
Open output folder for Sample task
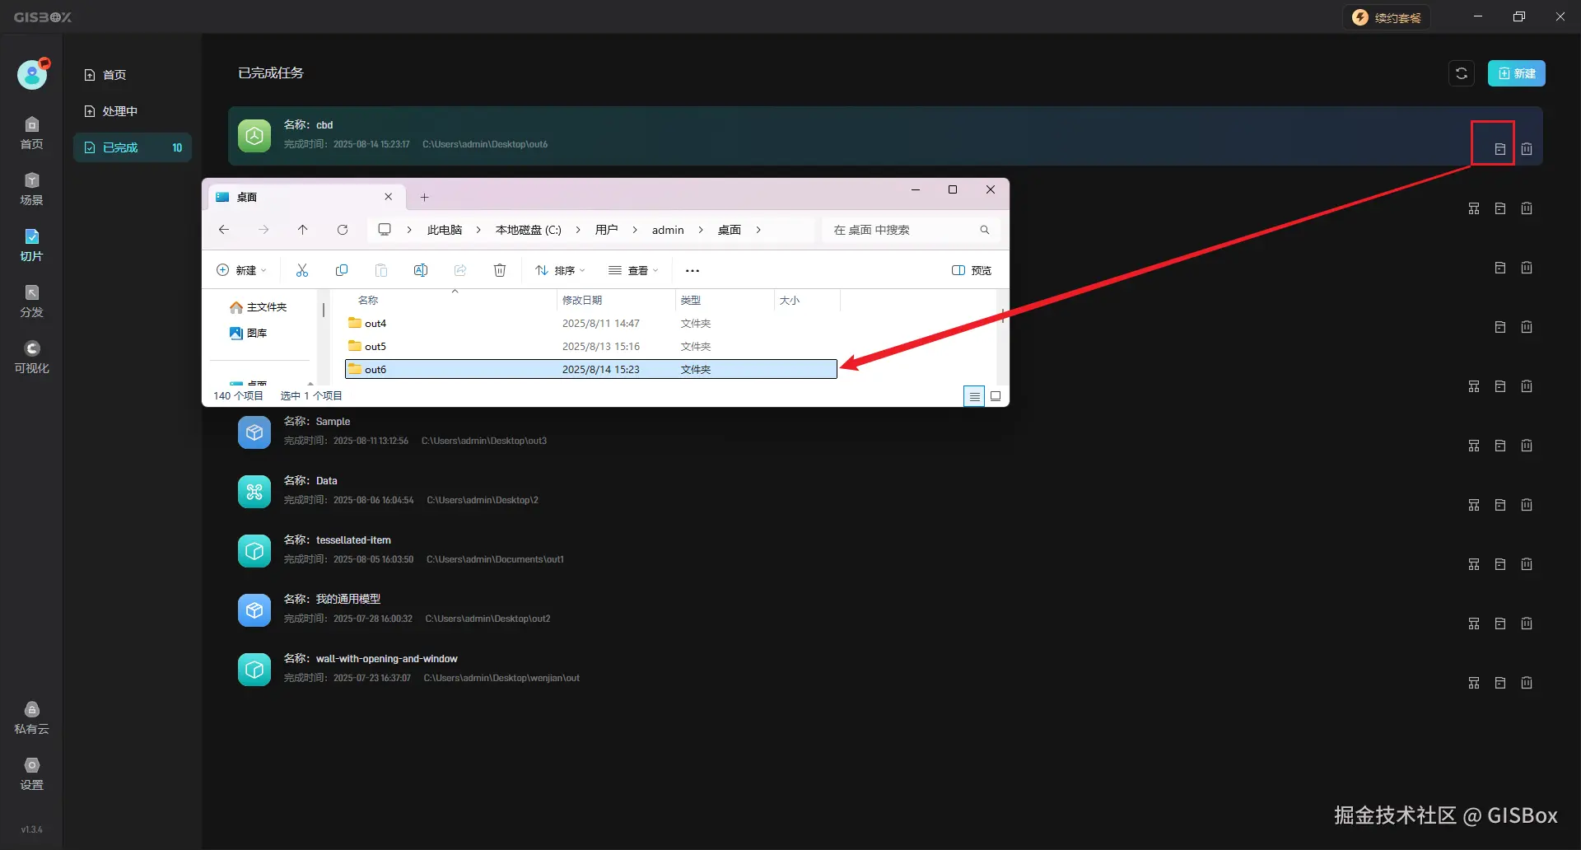[1499, 446]
